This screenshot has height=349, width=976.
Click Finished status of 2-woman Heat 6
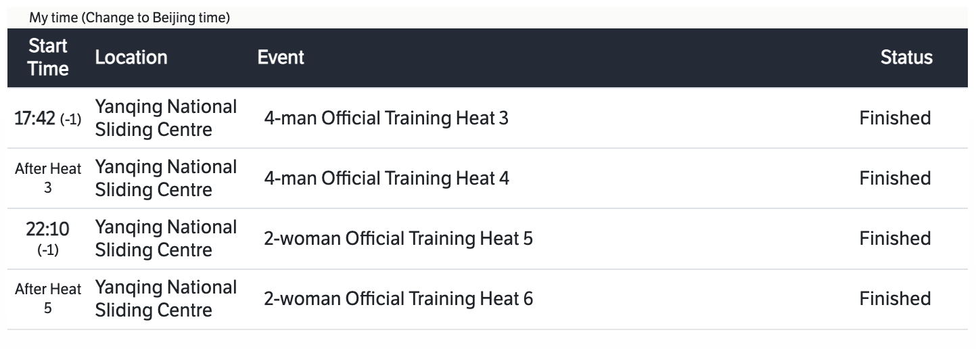[x=895, y=299]
